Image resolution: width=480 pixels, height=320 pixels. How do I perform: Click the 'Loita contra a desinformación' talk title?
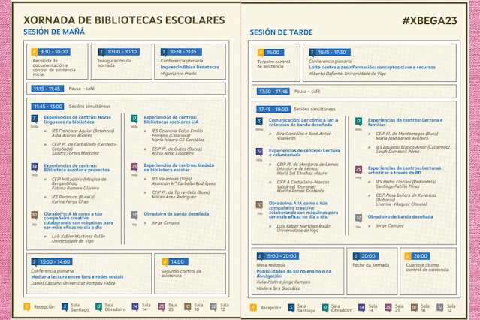pyautogui.click(x=372, y=68)
